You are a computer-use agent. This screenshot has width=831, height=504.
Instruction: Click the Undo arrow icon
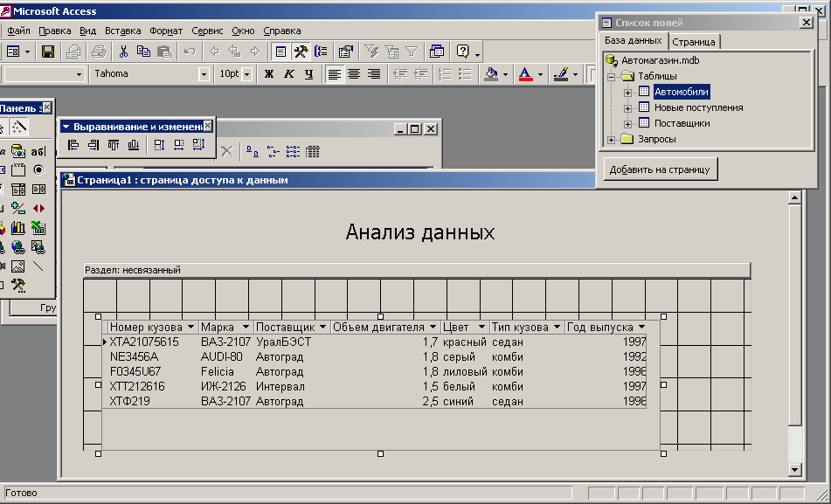click(190, 52)
